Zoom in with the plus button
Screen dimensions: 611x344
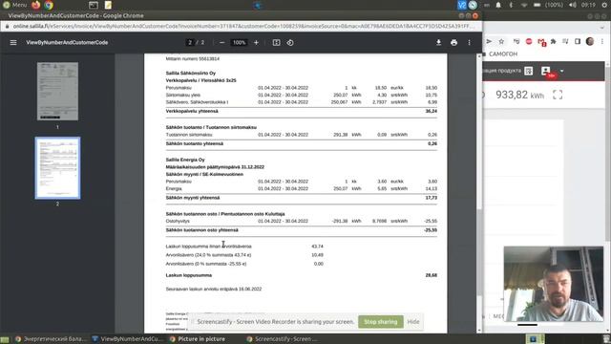[x=256, y=42]
